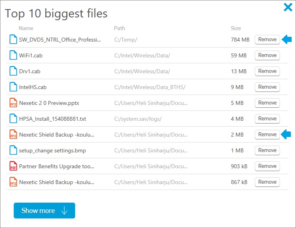
Task: Remove the 1 MB setup_change settings.bmp
Action: coord(267,150)
